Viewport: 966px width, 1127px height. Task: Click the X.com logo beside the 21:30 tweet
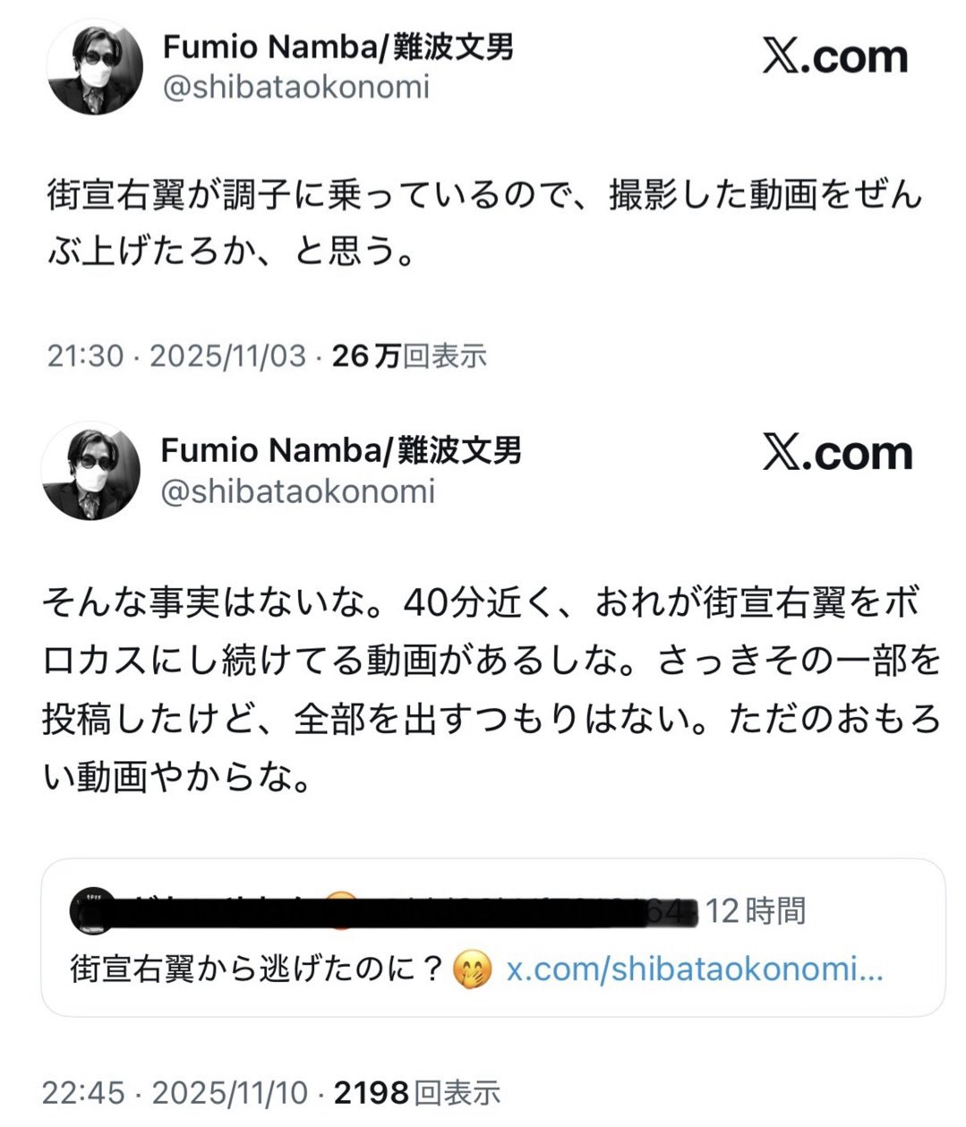click(x=835, y=56)
